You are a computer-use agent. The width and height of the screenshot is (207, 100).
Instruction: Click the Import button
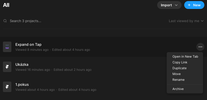[169, 5]
